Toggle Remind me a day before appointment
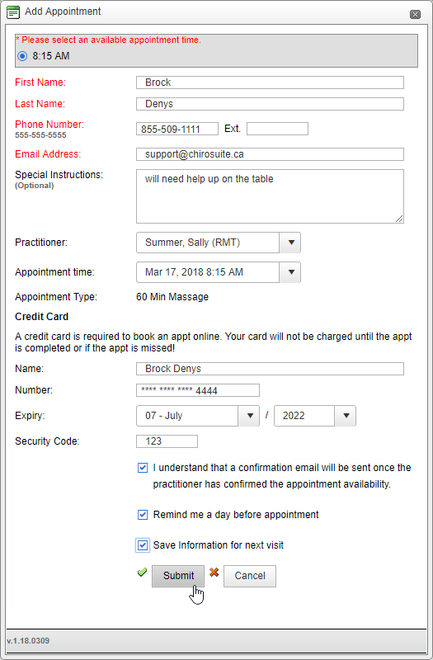Viewport: 433px width, 660px height. pyautogui.click(x=143, y=515)
